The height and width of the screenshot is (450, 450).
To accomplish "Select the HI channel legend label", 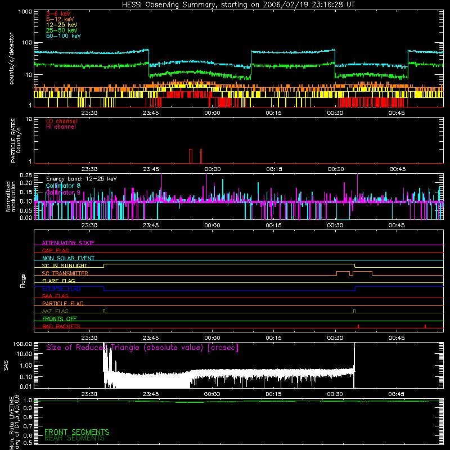I will pyautogui.click(x=61, y=127).
